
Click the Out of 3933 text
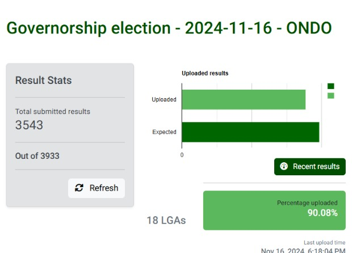click(x=37, y=156)
